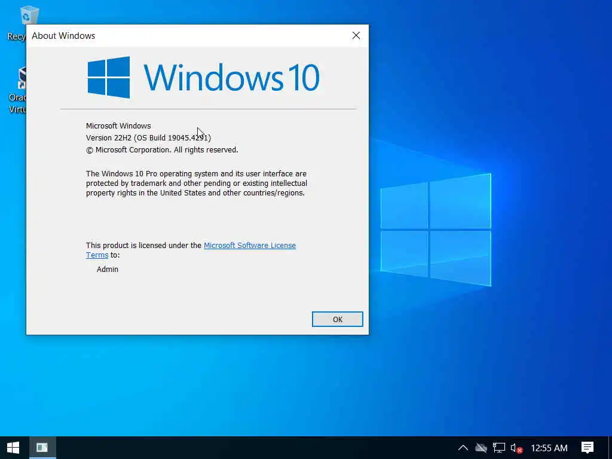
Task: Close the About Windows dialog
Action: [x=356, y=35]
